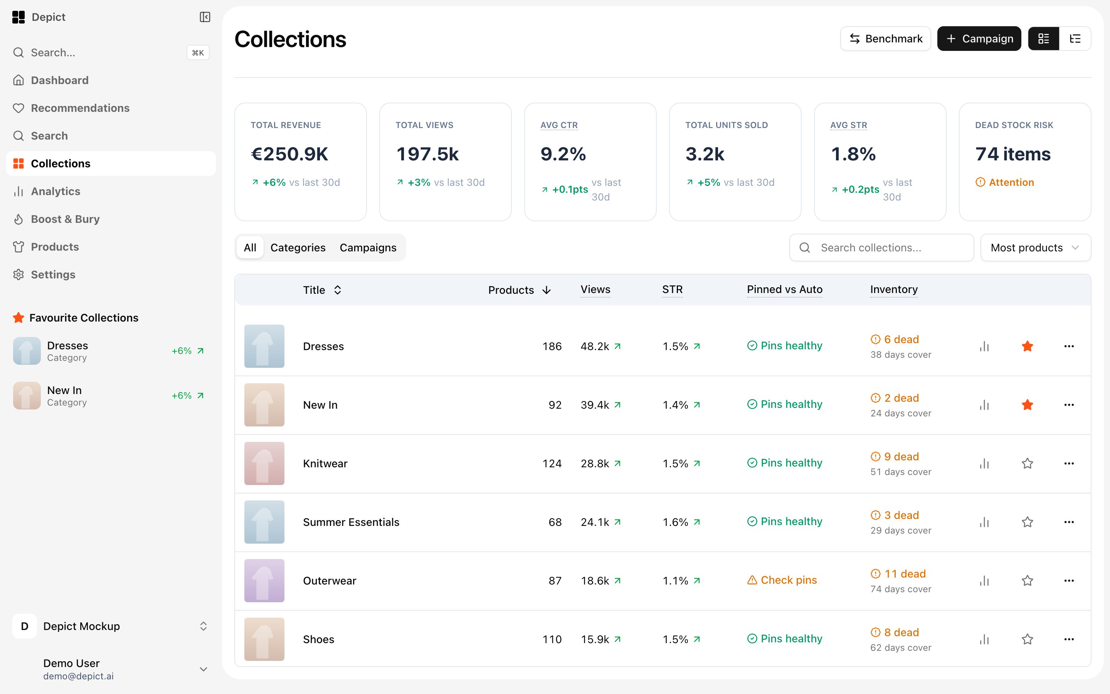1110x694 pixels.
Task: Click the AVG STR label
Action: click(x=849, y=125)
